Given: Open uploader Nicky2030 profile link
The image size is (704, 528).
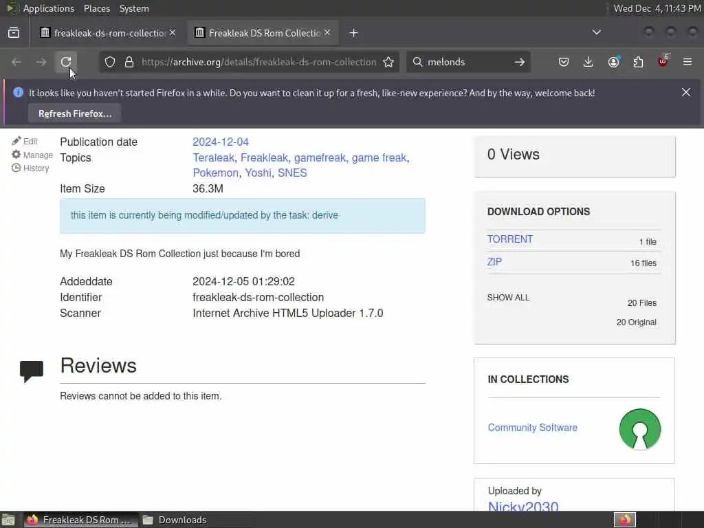Looking at the screenshot, I should point(523,506).
